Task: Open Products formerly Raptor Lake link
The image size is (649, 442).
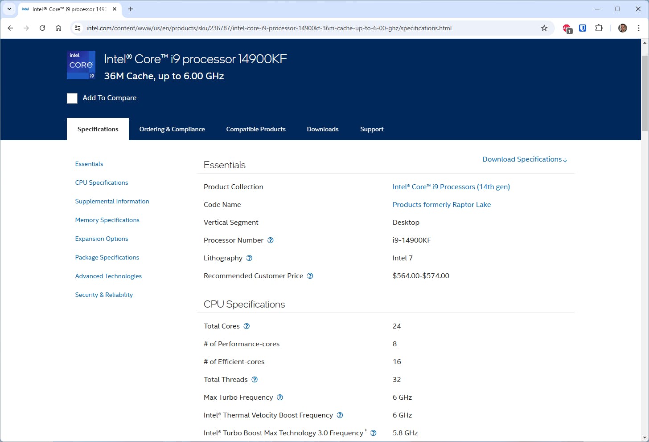Action: click(x=442, y=205)
